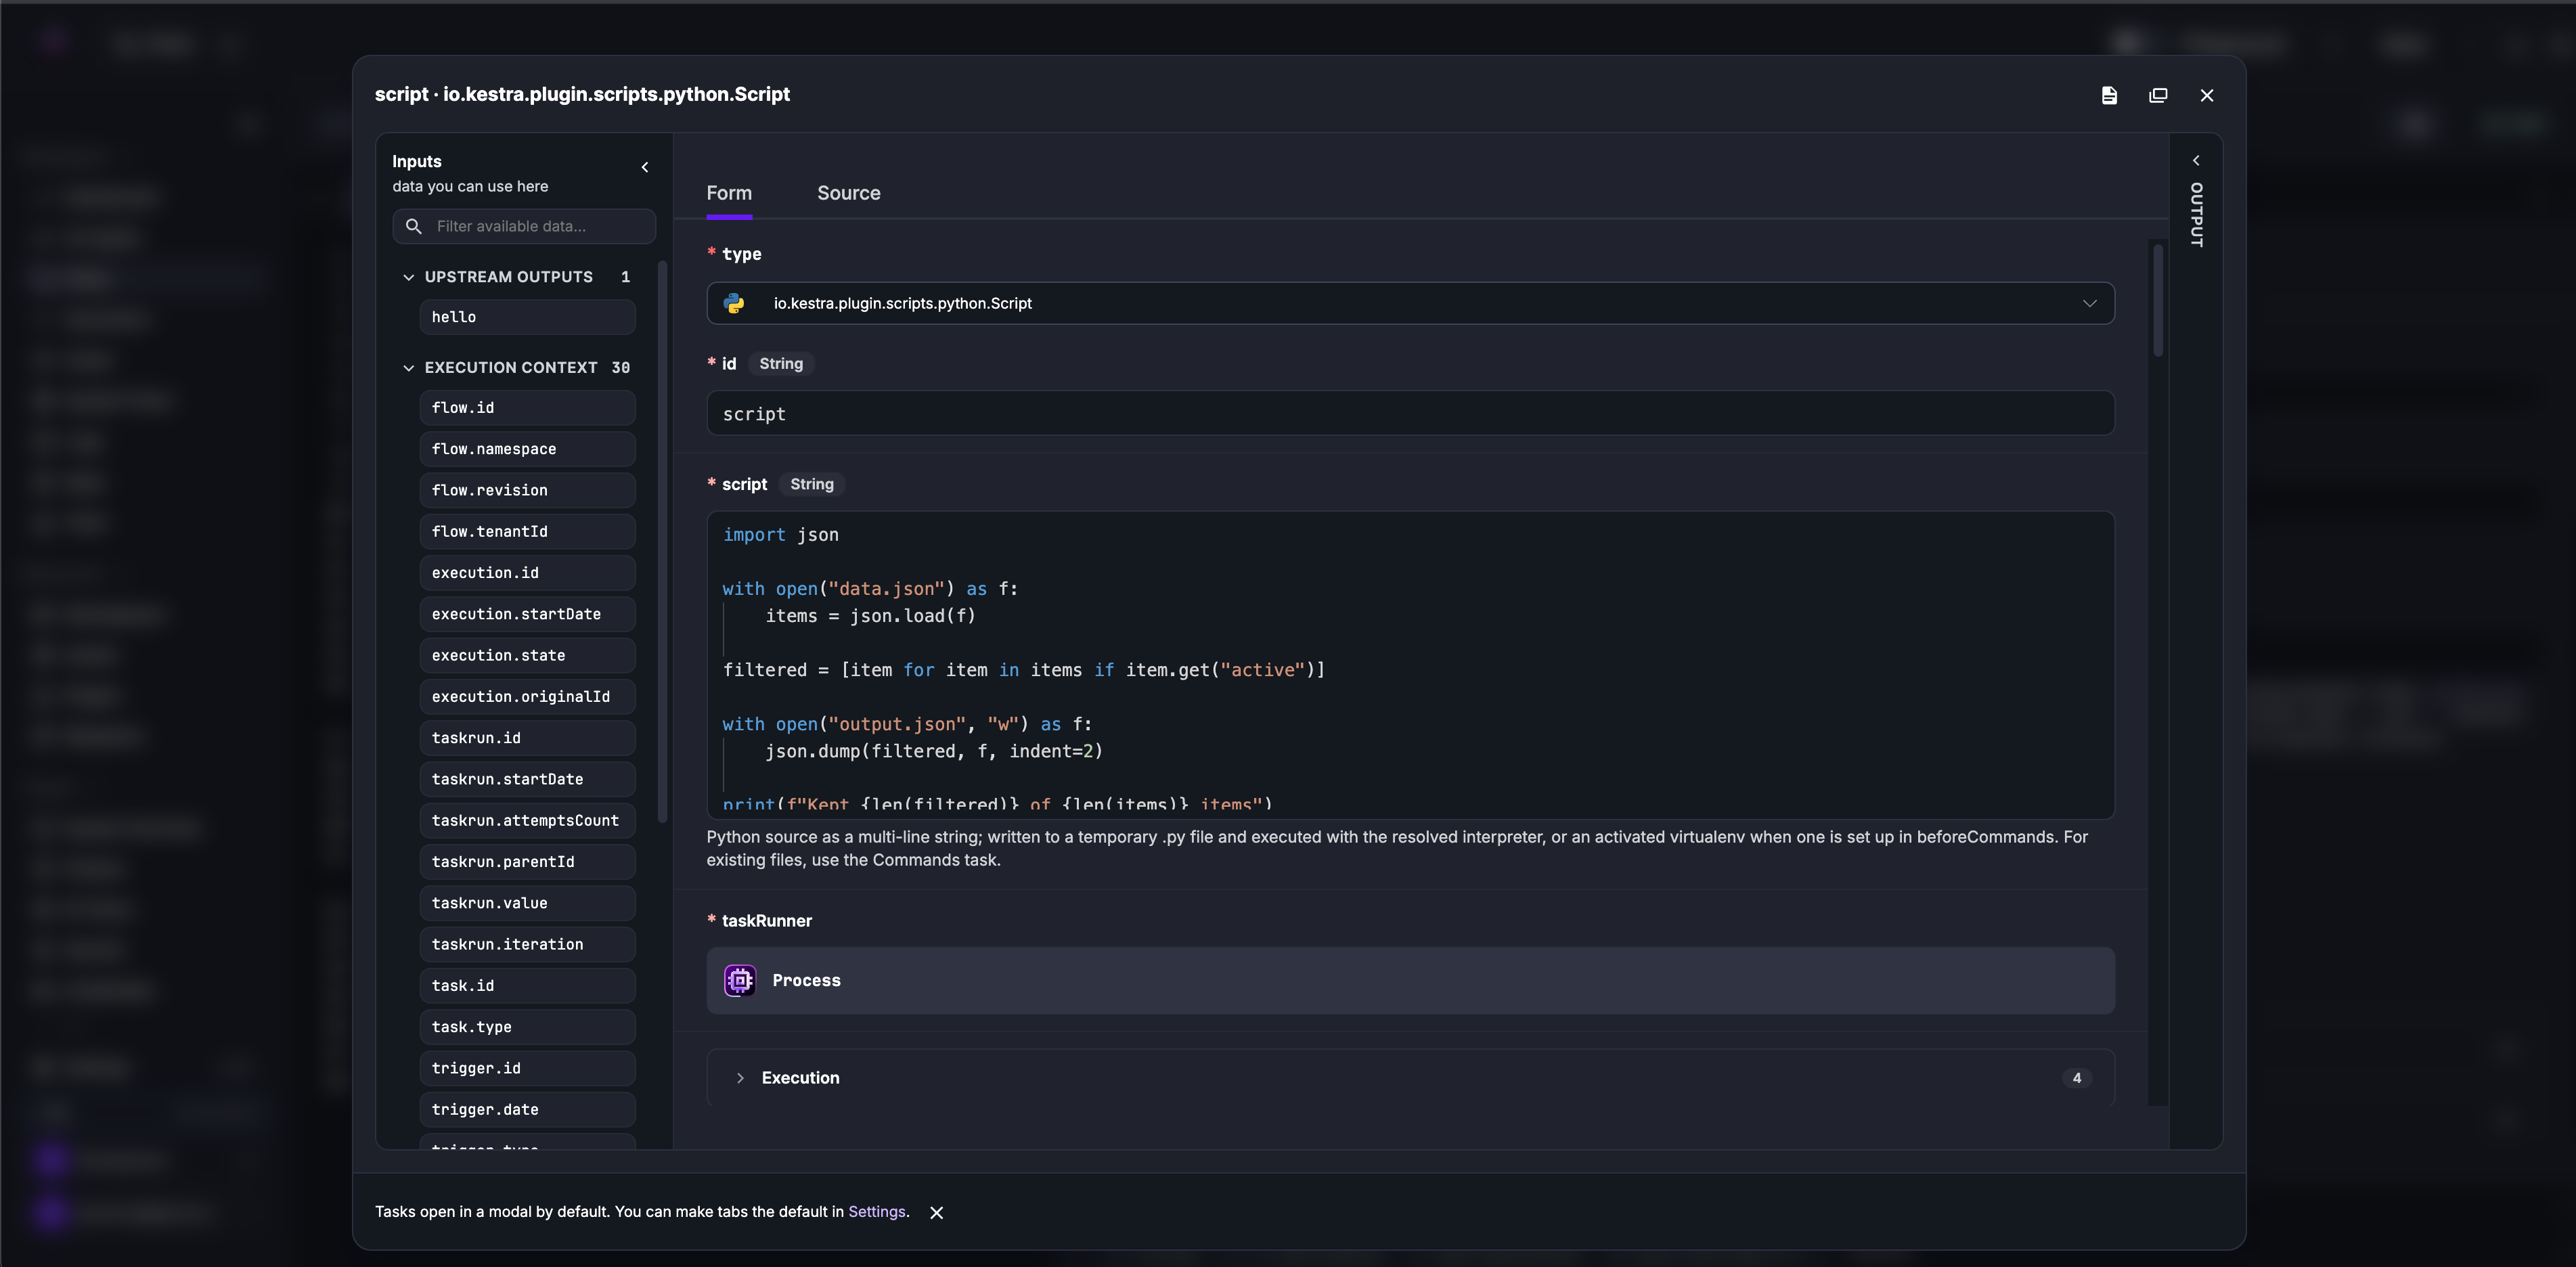Screen dimensions: 2576x1267
Task: Insert execution.id variable
Action: 527,573
